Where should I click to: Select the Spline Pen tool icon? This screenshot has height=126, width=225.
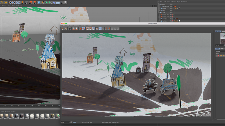pos(43,2)
